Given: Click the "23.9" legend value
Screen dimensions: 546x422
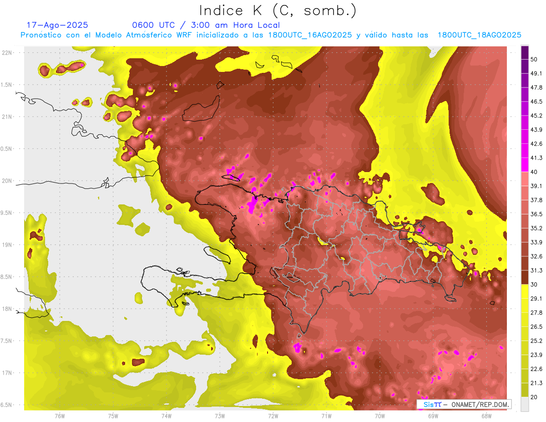Looking at the screenshot, I should pos(536,355).
